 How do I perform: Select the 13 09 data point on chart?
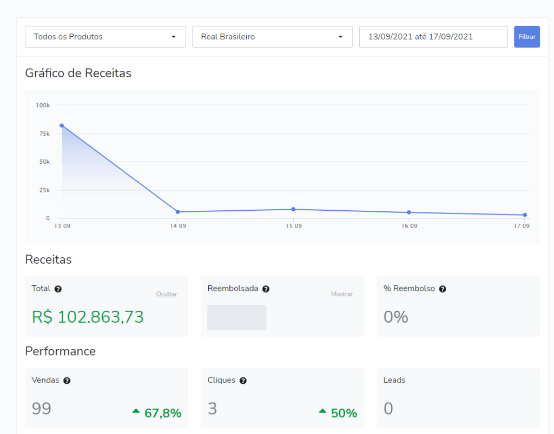click(x=62, y=125)
